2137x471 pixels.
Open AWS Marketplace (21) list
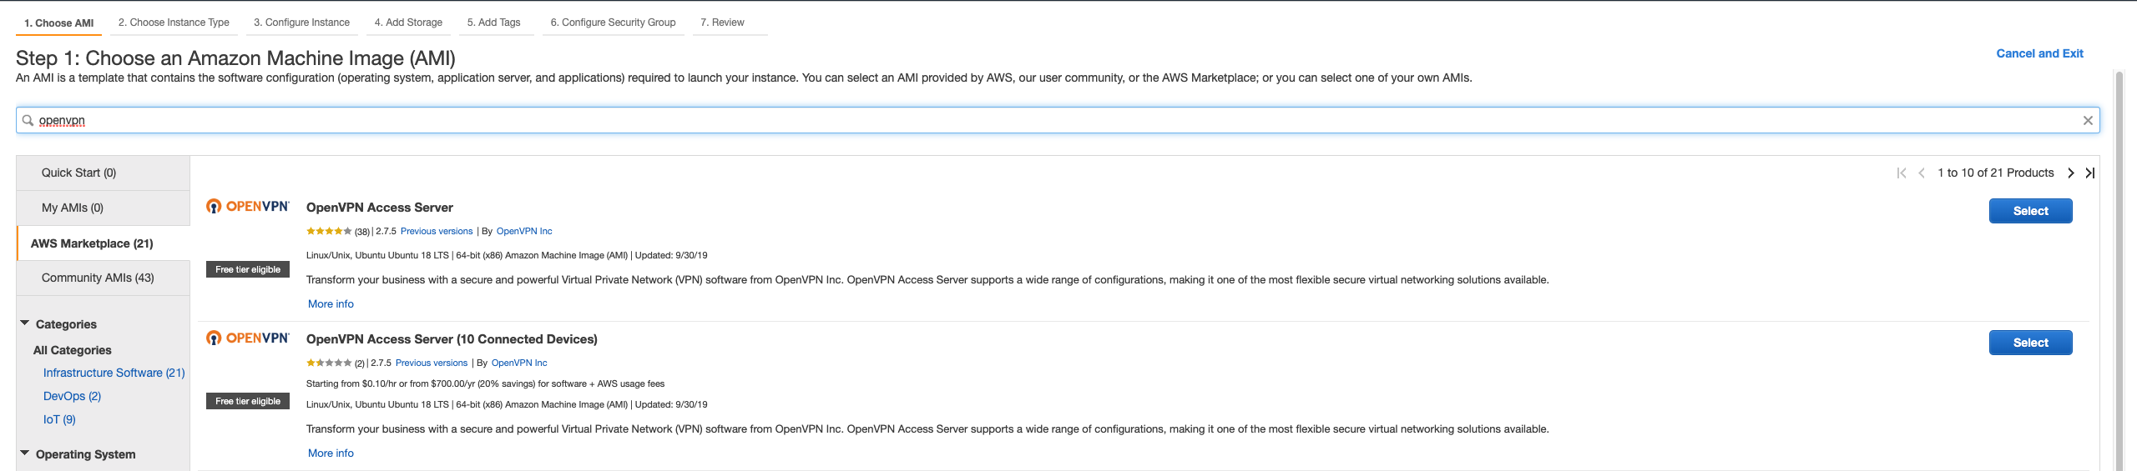pos(104,243)
